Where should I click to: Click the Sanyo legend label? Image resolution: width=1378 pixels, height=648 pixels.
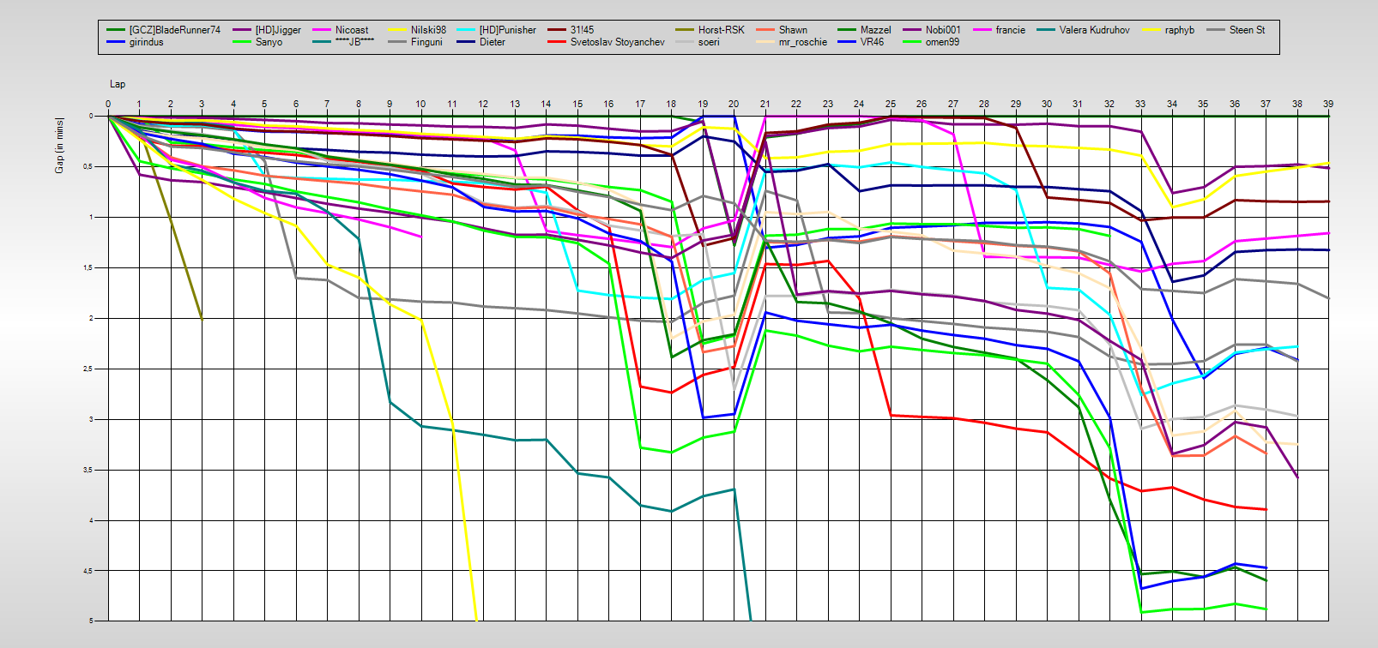click(269, 42)
